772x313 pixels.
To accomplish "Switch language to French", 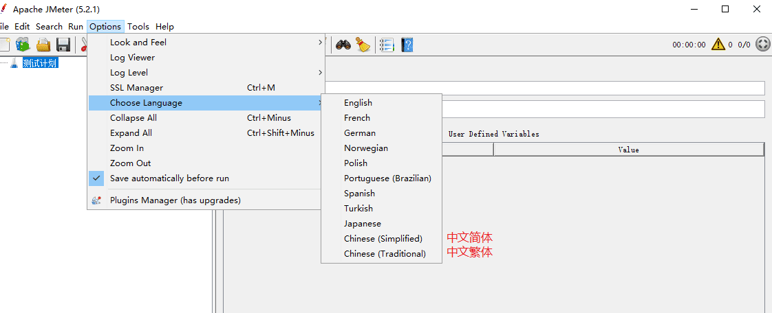I will click(382, 118).
